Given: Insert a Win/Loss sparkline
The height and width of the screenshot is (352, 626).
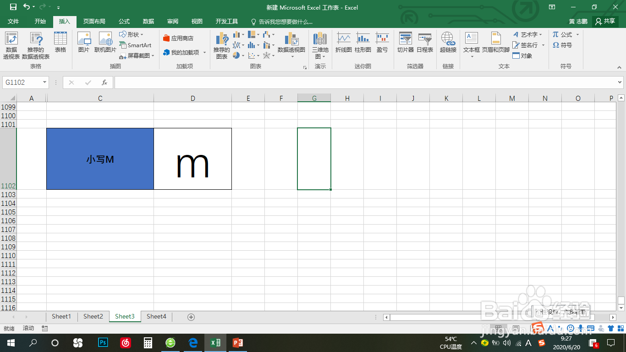Looking at the screenshot, I should pyautogui.click(x=382, y=42).
